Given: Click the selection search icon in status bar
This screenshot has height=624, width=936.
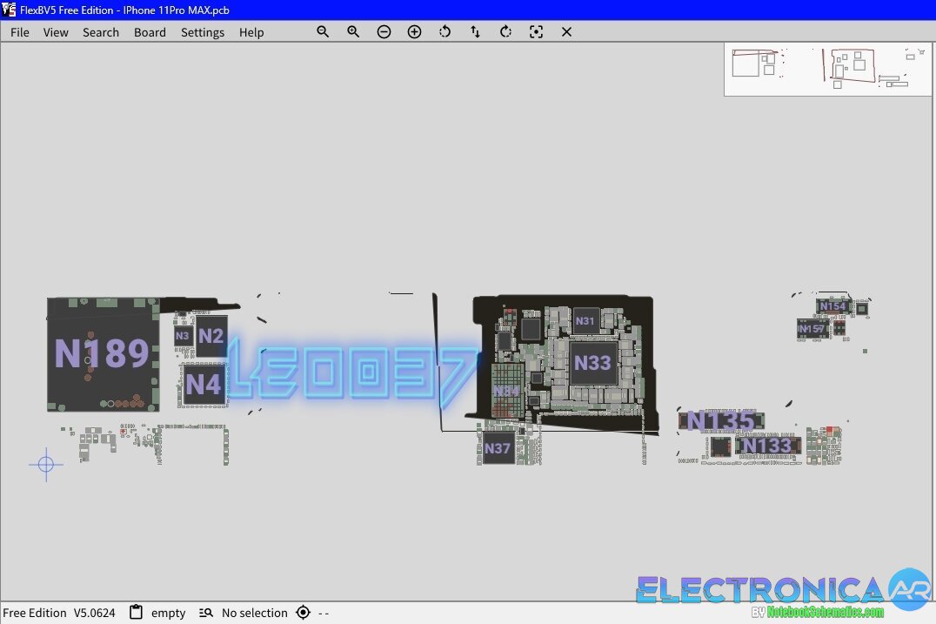Looking at the screenshot, I should coord(206,613).
